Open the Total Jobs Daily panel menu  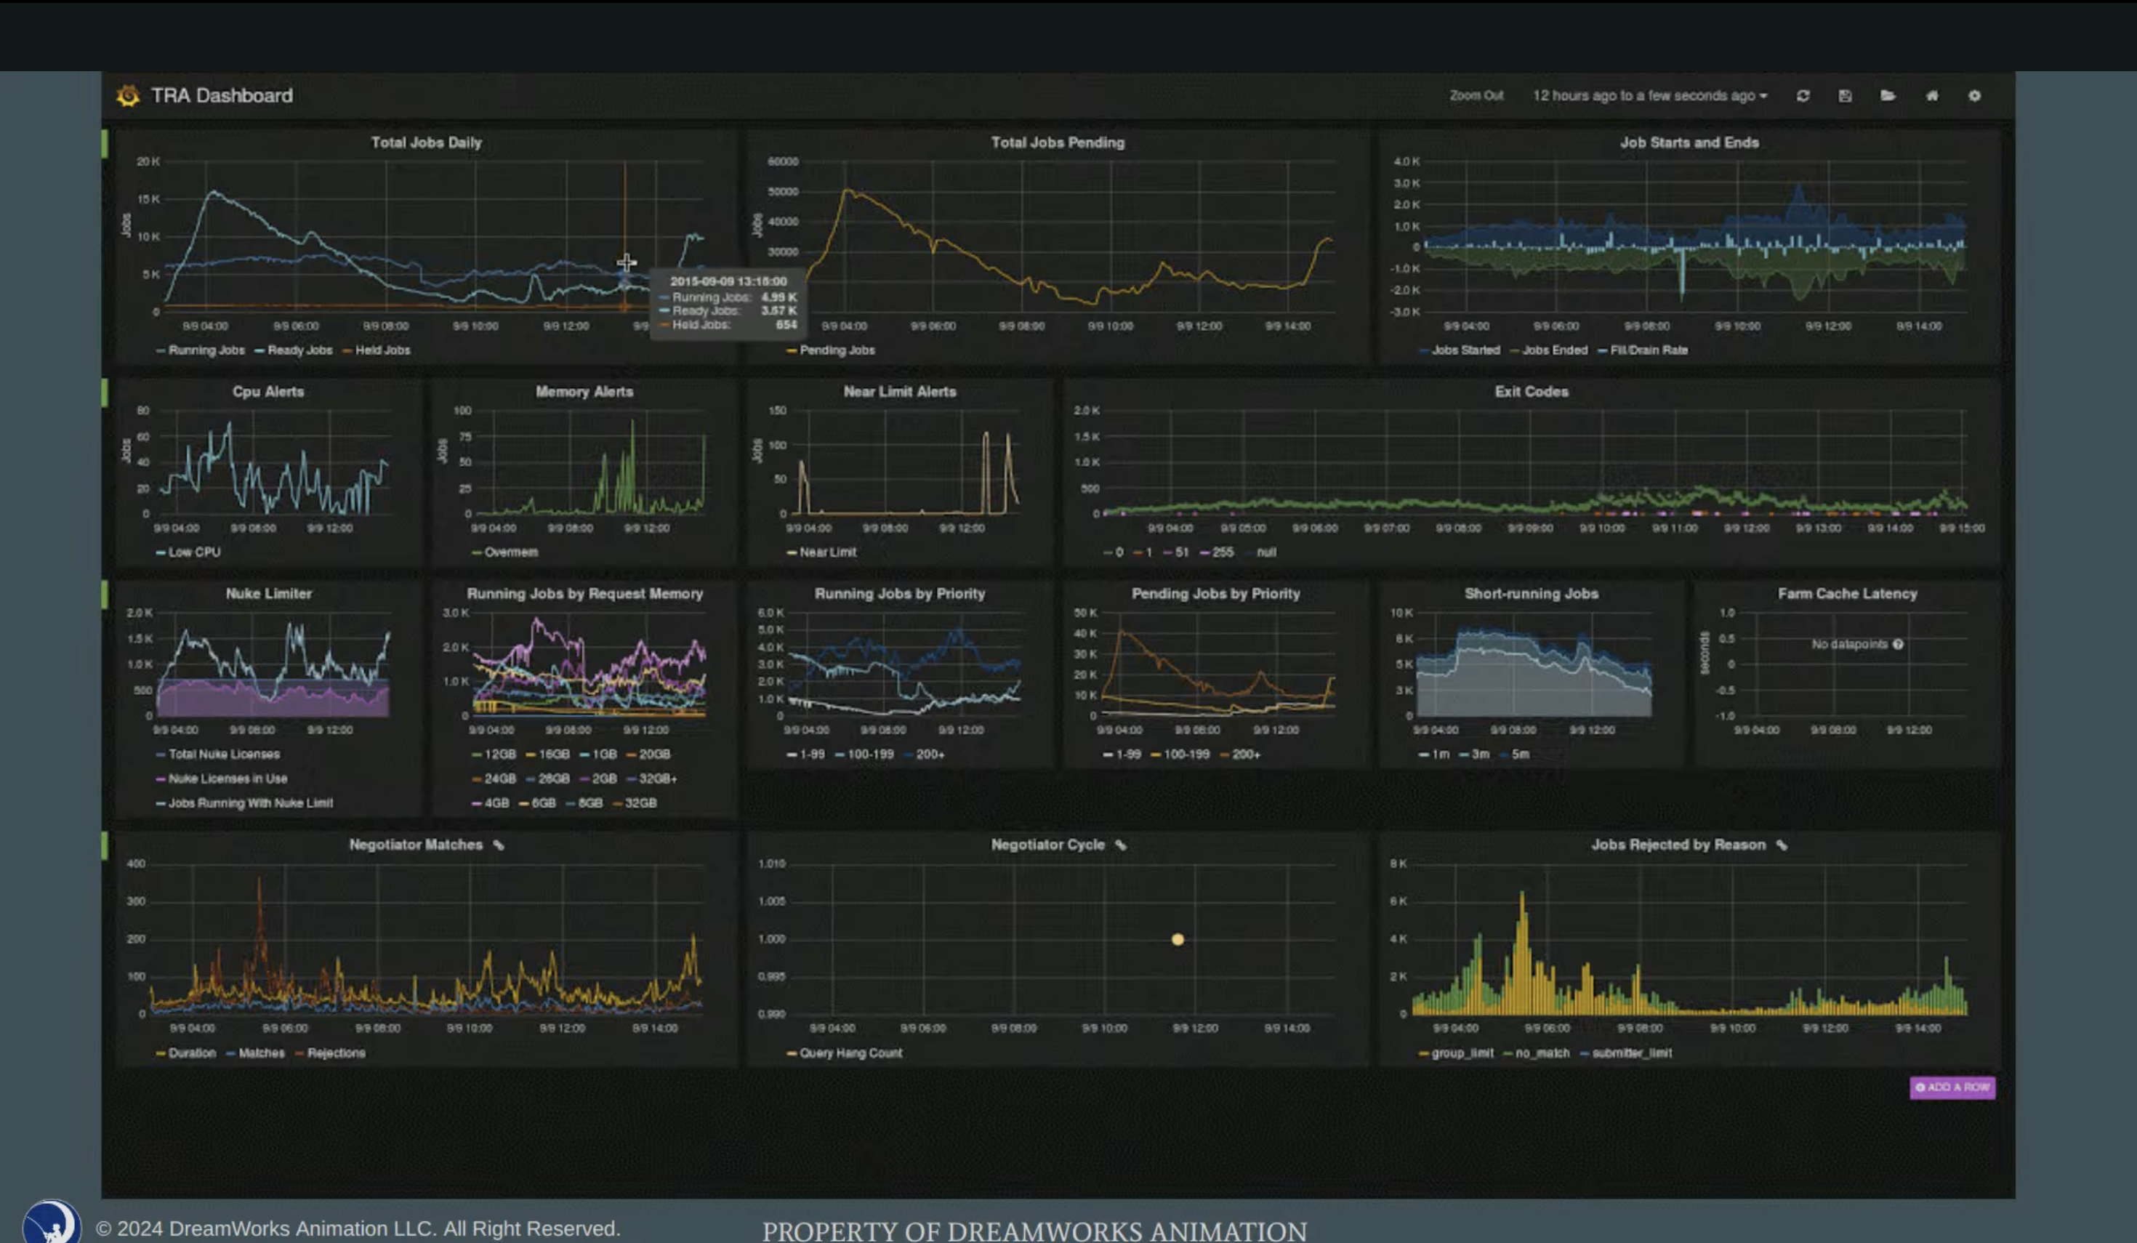tap(426, 142)
